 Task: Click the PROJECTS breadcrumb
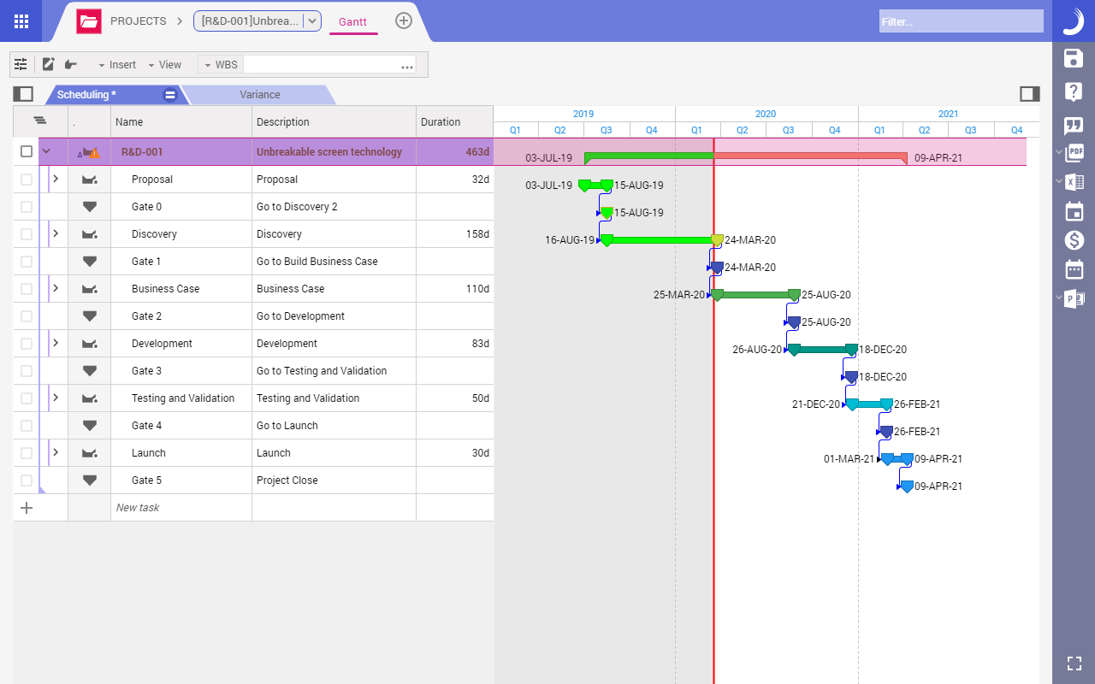139,21
